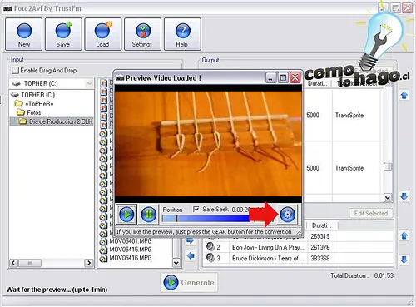Click the first 5000 duration cell
The image size is (416, 307).
[313, 115]
